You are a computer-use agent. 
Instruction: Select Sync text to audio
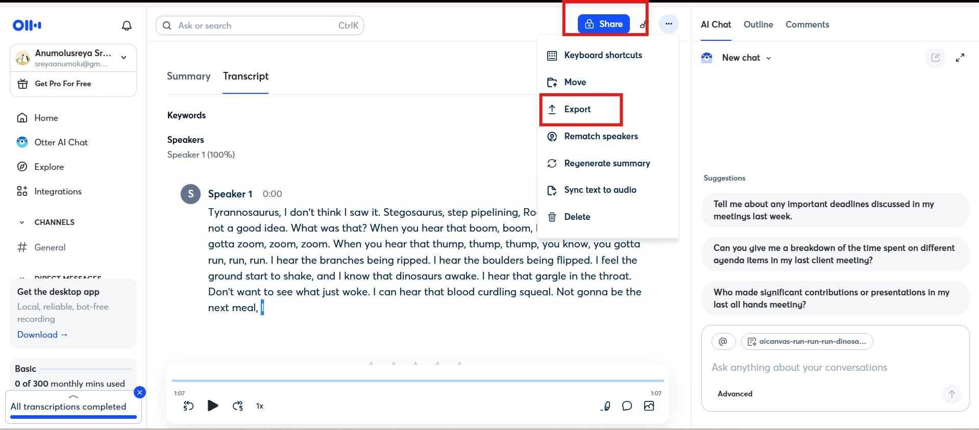click(x=607, y=190)
